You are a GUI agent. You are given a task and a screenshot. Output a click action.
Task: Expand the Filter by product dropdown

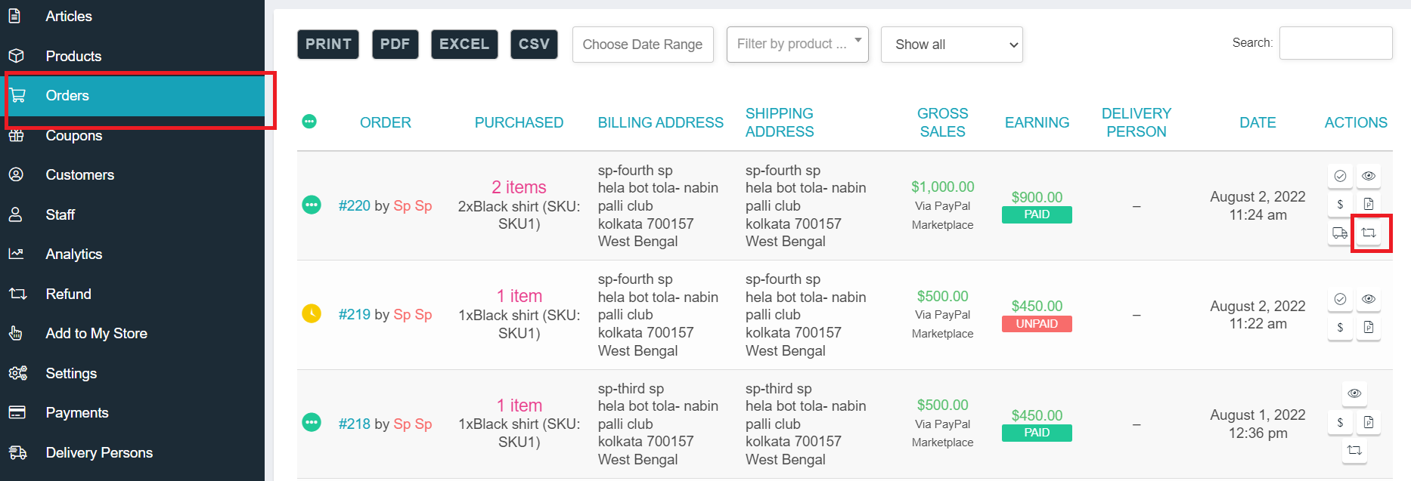point(797,45)
